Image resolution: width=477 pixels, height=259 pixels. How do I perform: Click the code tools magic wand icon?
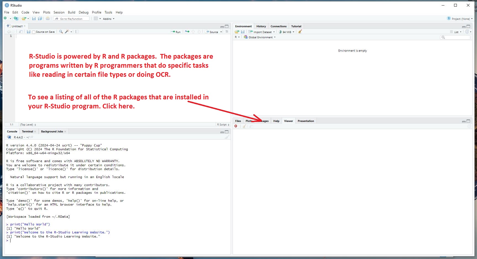[67, 32]
